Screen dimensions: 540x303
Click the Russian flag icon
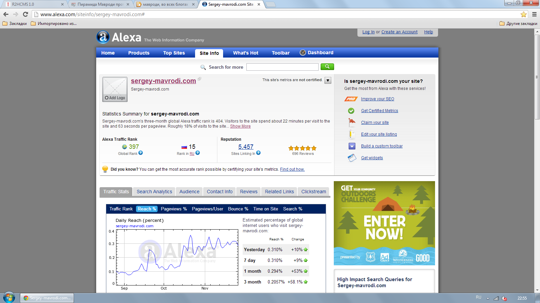[184, 147]
